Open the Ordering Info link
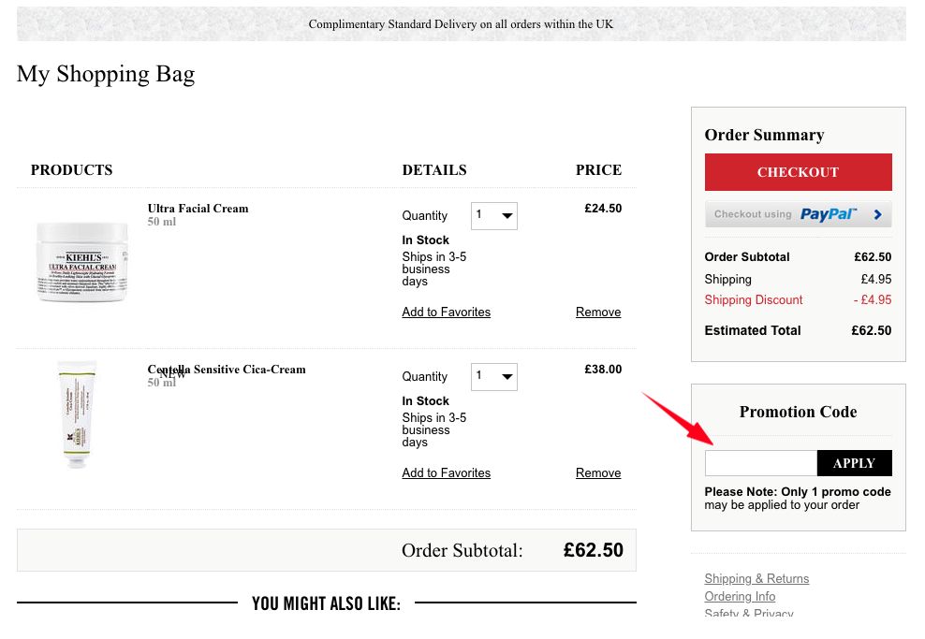The width and height of the screenshot is (925, 639). [740, 597]
